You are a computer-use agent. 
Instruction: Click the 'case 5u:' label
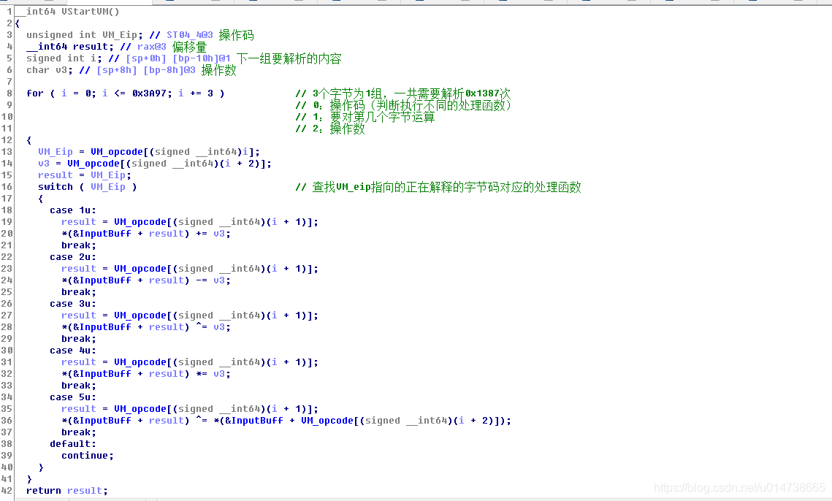coord(73,397)
